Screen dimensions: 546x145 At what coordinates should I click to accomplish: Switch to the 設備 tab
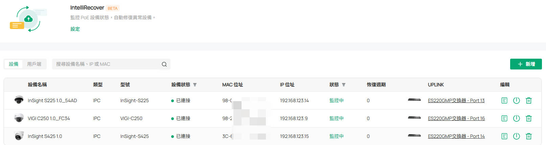[x=14, y=64]
